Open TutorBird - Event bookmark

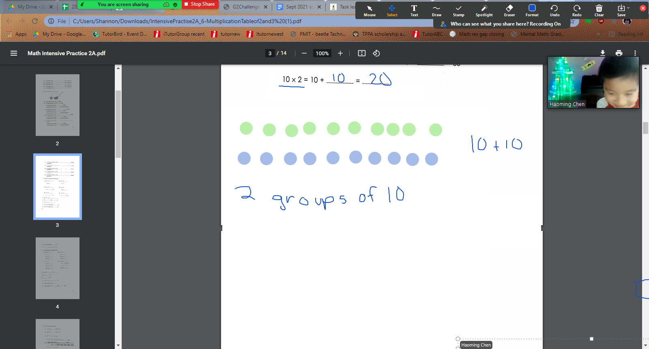click(x=120, y=34)
